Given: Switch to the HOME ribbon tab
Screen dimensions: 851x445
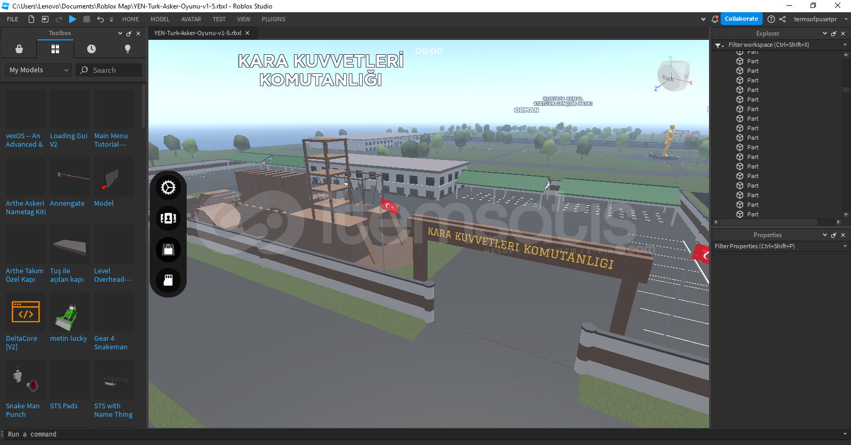Looking at the screenshot, I should 130,19.
